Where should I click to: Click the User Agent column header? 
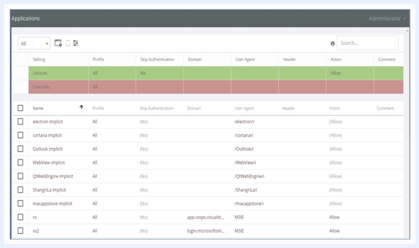[x=244, y=108]
